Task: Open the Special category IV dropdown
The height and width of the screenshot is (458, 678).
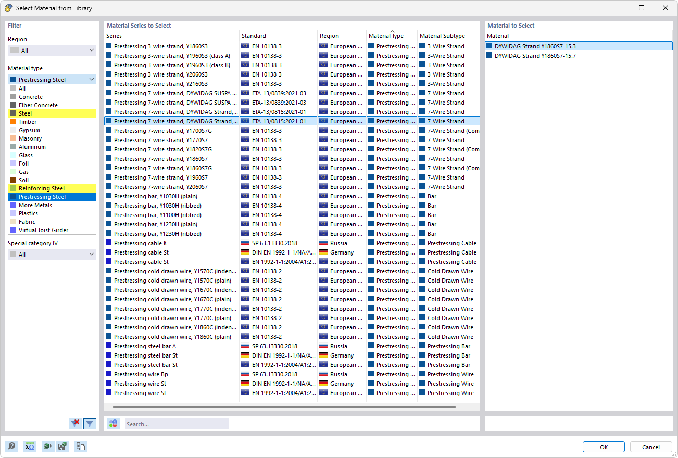Action: click(52, 254)
